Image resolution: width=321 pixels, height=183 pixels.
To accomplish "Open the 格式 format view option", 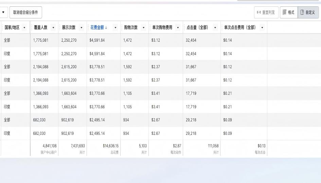I will click(x=288, y=13).
